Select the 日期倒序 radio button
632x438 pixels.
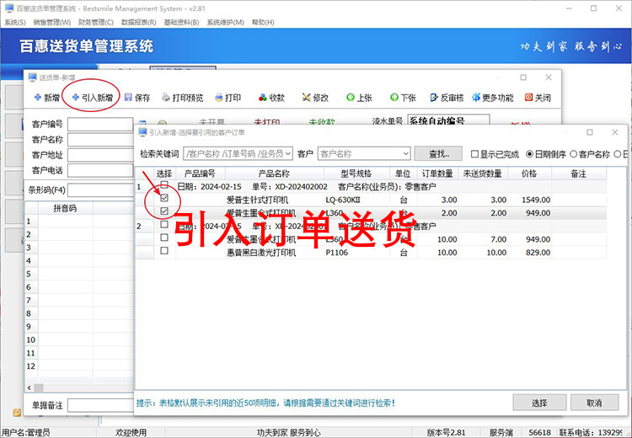[530, 154]
